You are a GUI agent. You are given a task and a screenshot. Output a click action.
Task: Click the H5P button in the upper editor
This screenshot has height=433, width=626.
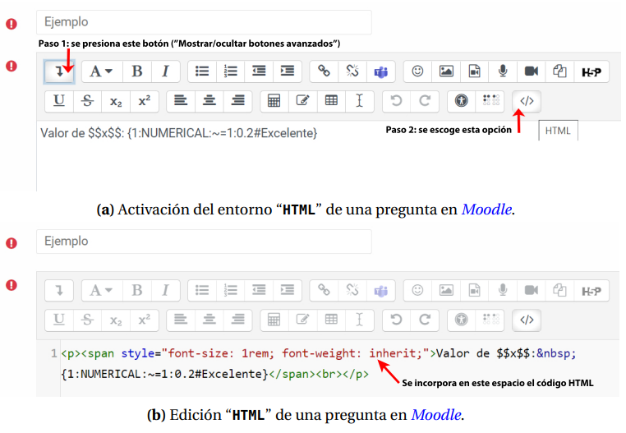591,71
